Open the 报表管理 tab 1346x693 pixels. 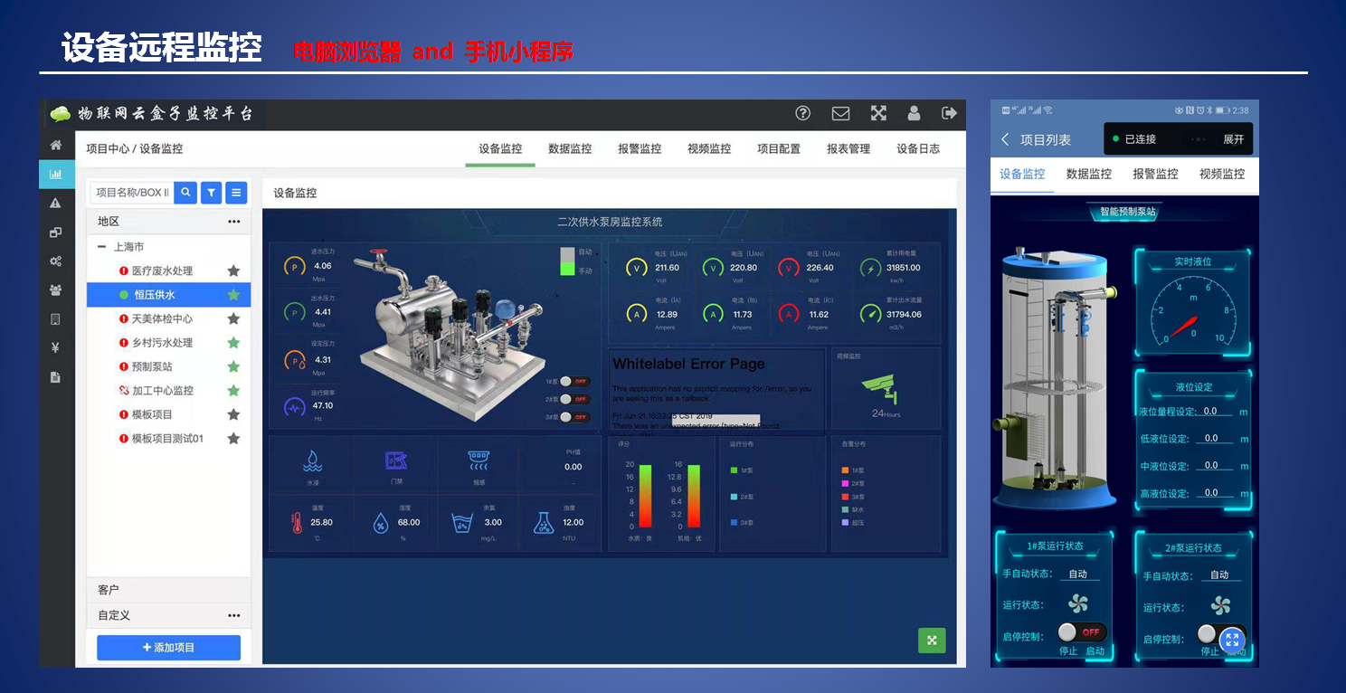click(848, 149)
